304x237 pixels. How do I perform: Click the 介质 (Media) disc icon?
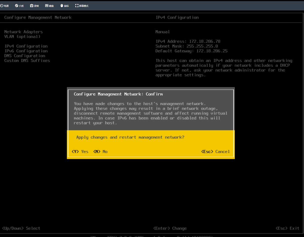coord(19,5)
